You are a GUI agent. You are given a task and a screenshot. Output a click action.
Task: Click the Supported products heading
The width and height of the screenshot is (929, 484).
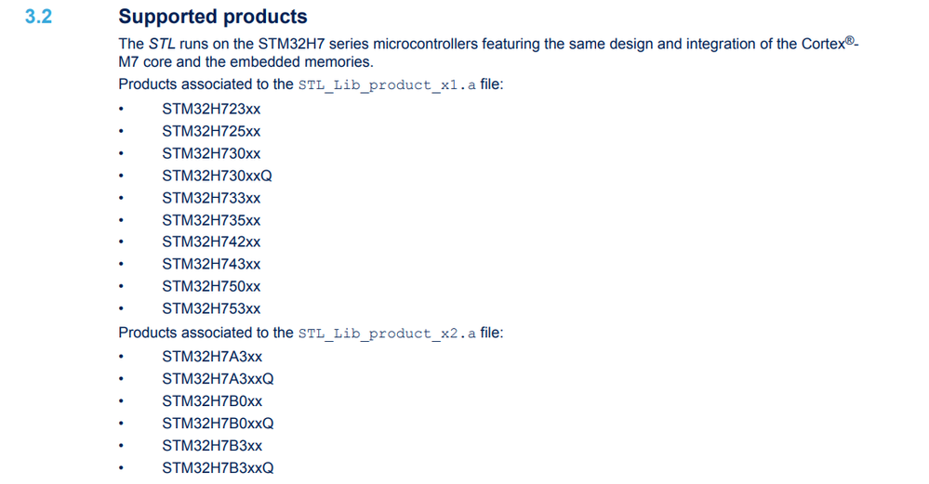tap(213, 17)
